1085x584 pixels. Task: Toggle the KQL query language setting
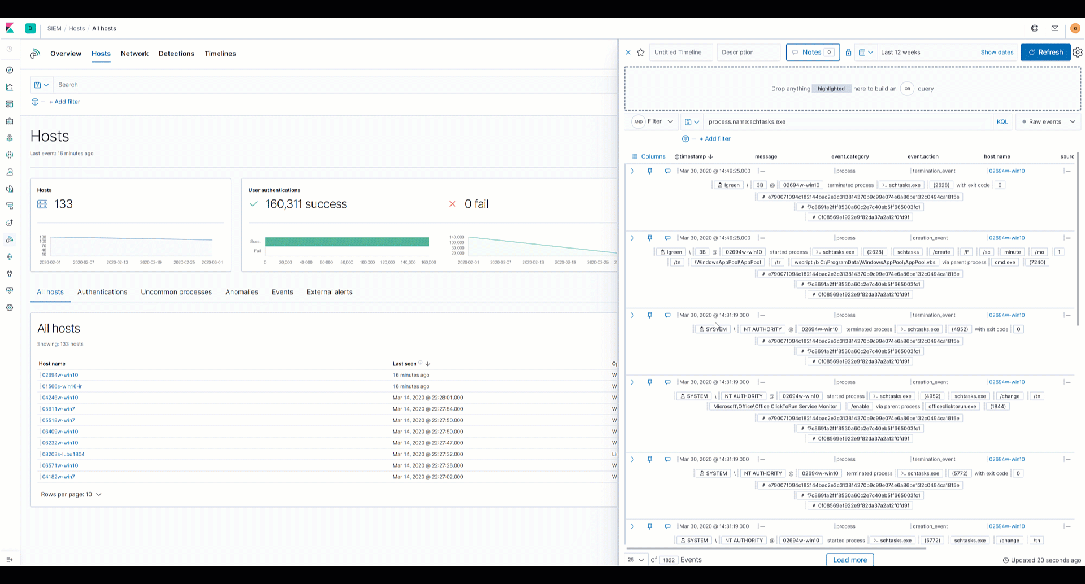click(1002, 121)
